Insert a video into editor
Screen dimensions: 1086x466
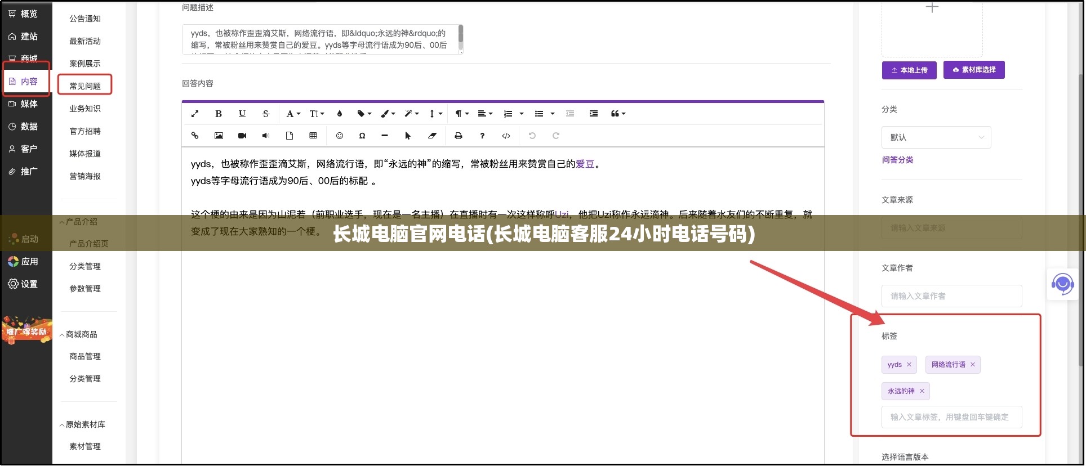(x=242, y=136)
